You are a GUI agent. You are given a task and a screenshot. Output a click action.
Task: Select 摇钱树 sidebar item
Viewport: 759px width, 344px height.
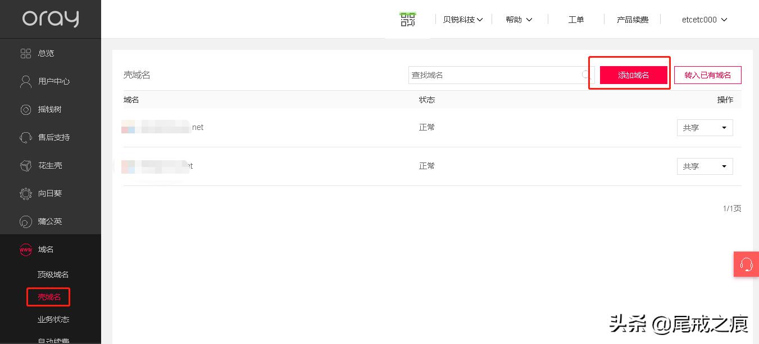coord(51,109)
